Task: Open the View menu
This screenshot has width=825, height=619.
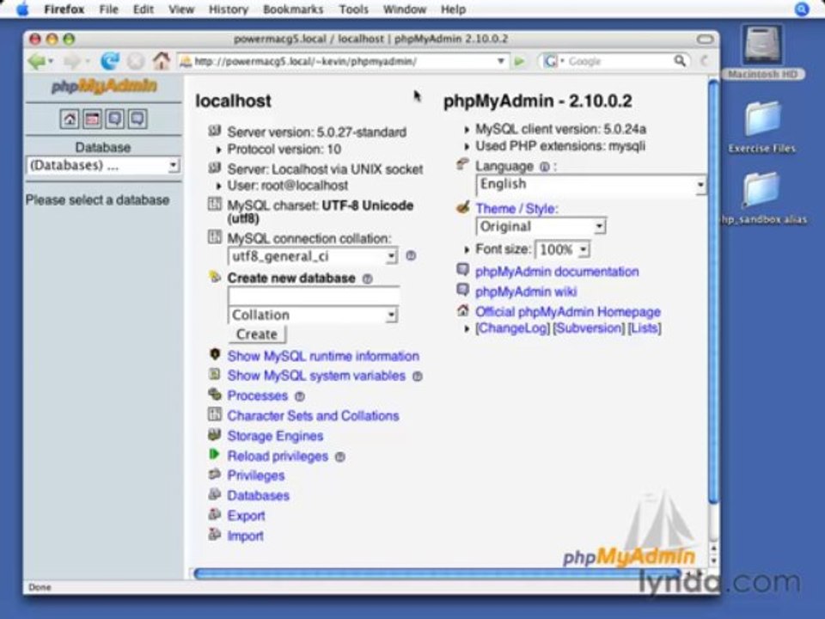Action: click(x=181, y=9)
